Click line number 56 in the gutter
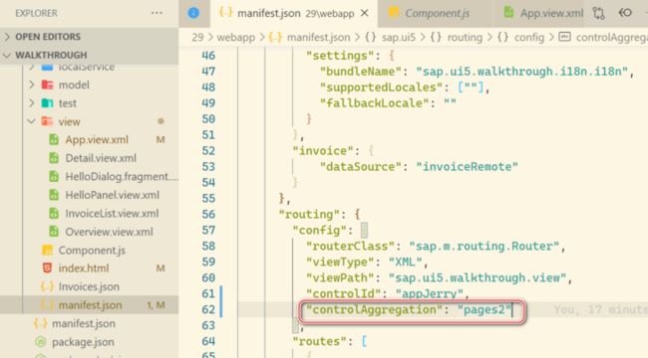The image size is (648, 358). [208, 215]
